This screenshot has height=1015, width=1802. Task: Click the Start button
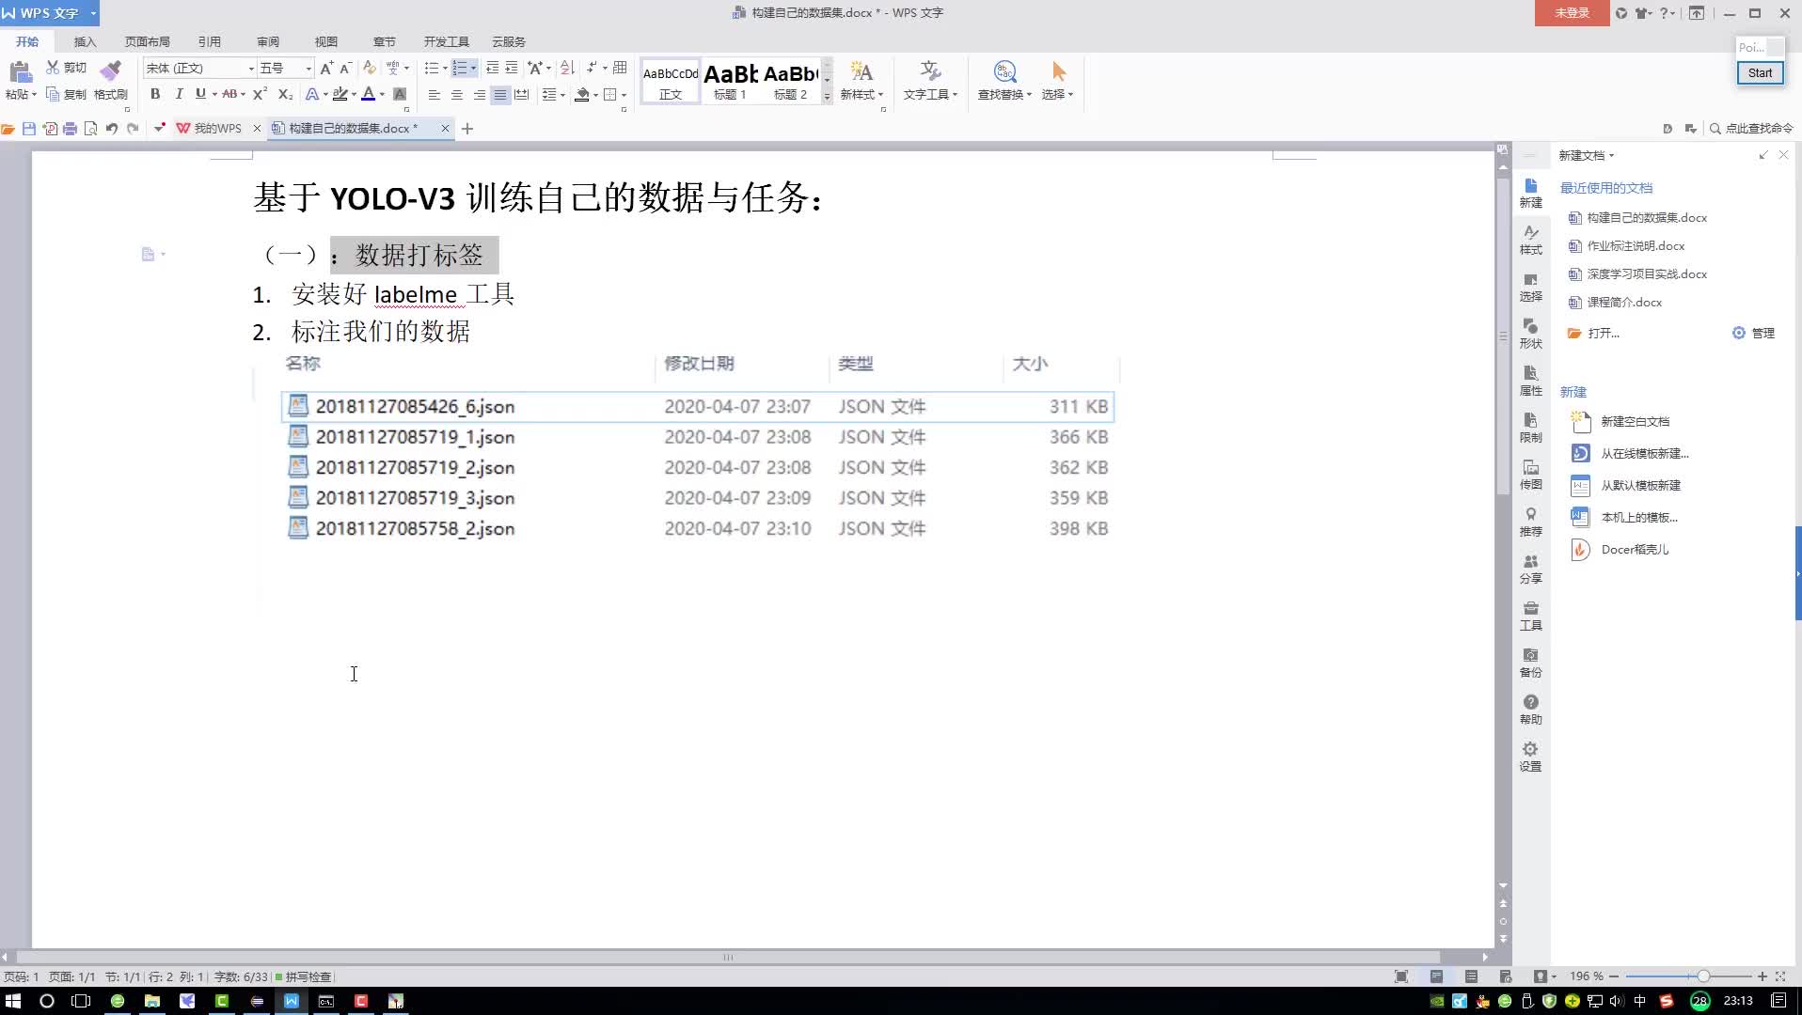(x=1760, y=72)
